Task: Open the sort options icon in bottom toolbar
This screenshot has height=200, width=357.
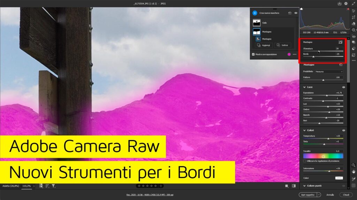Action: pos(47,186)
